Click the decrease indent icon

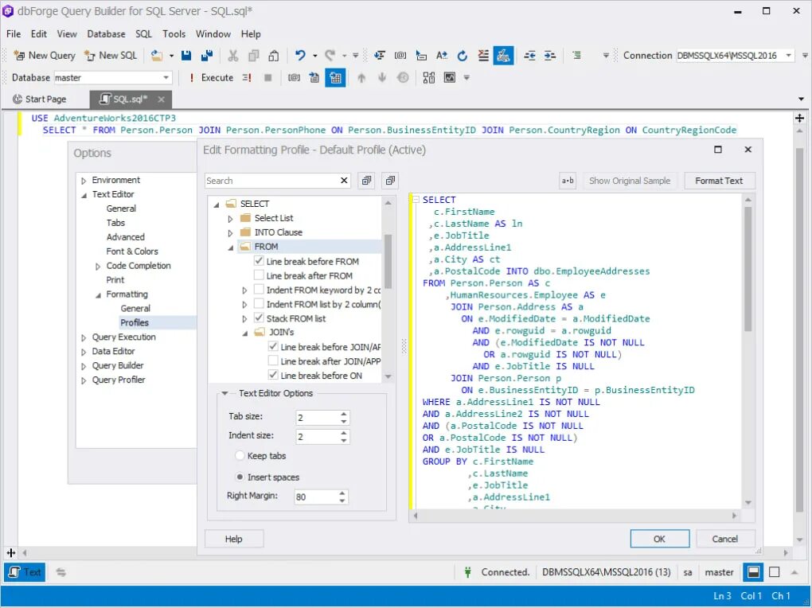529,56
